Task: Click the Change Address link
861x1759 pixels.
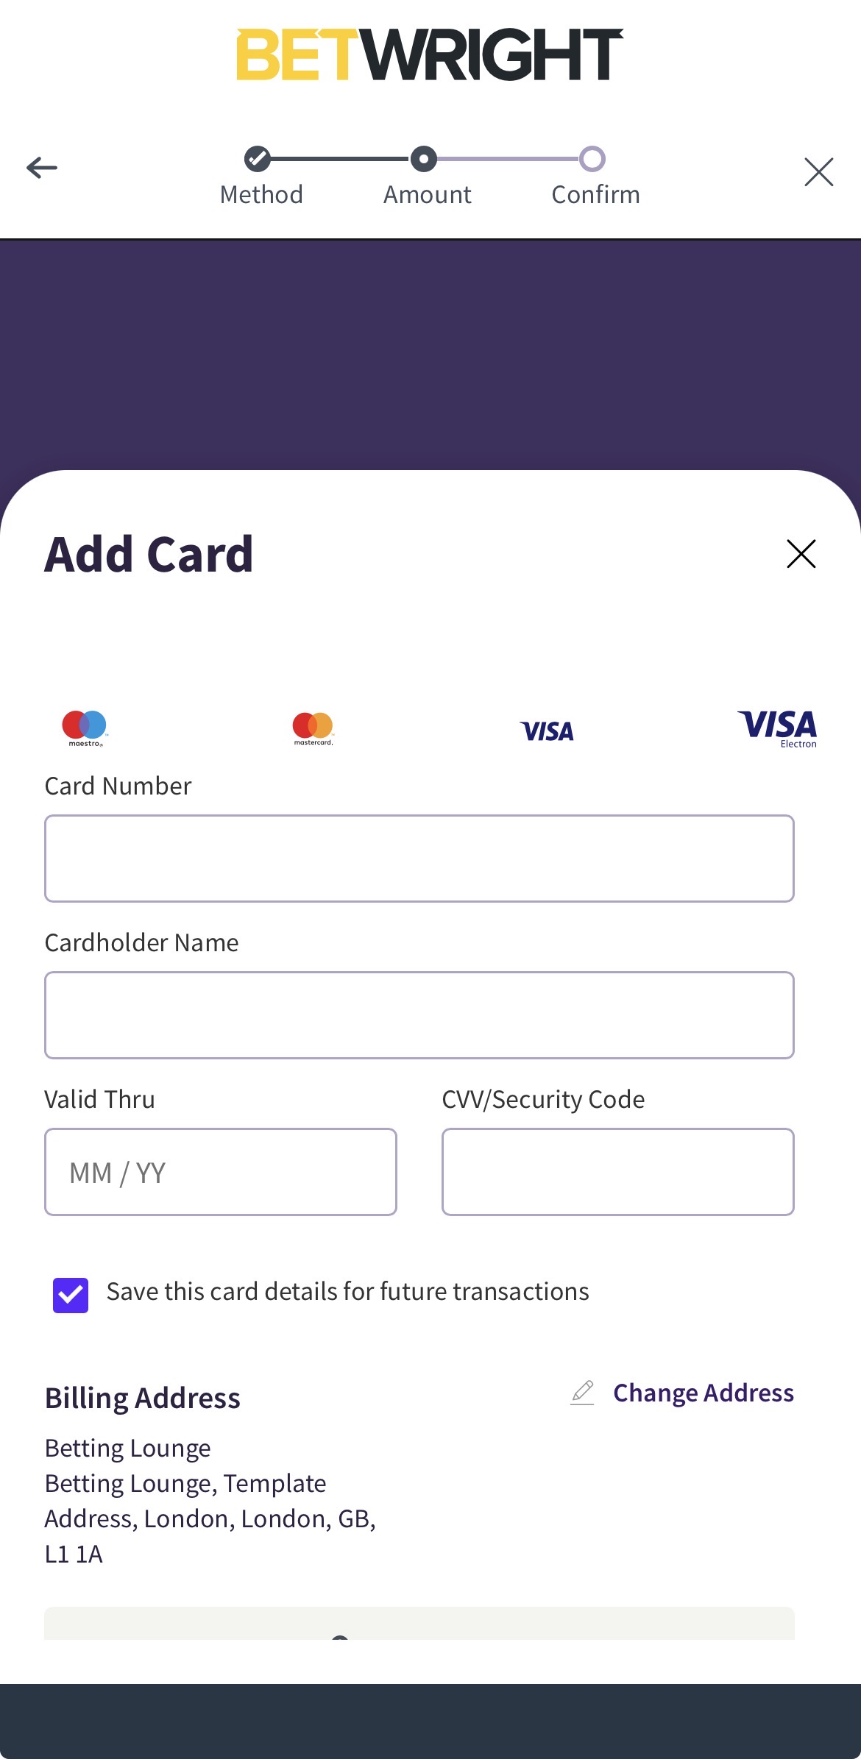Action: 703,1393
